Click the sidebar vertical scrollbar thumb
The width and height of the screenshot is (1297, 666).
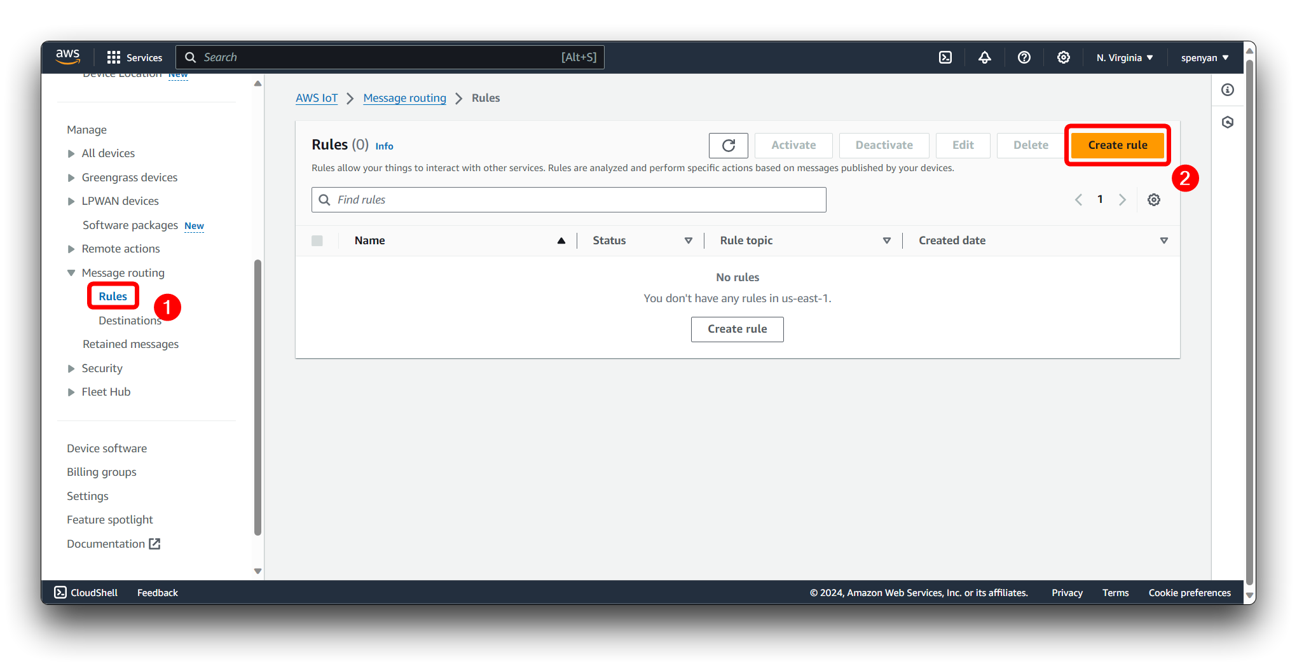[257, 398]
